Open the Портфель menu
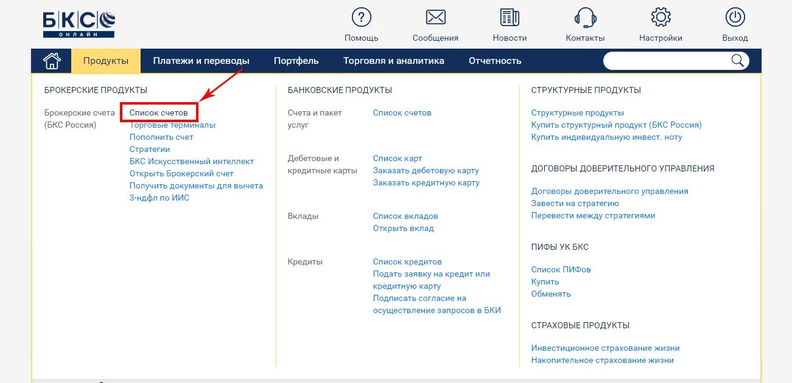The image size is (792, 383). (296, 61)
